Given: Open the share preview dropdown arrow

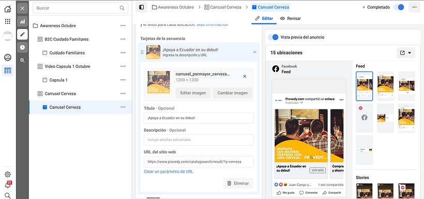Looking at the screenshot, I should coord(410,53).
